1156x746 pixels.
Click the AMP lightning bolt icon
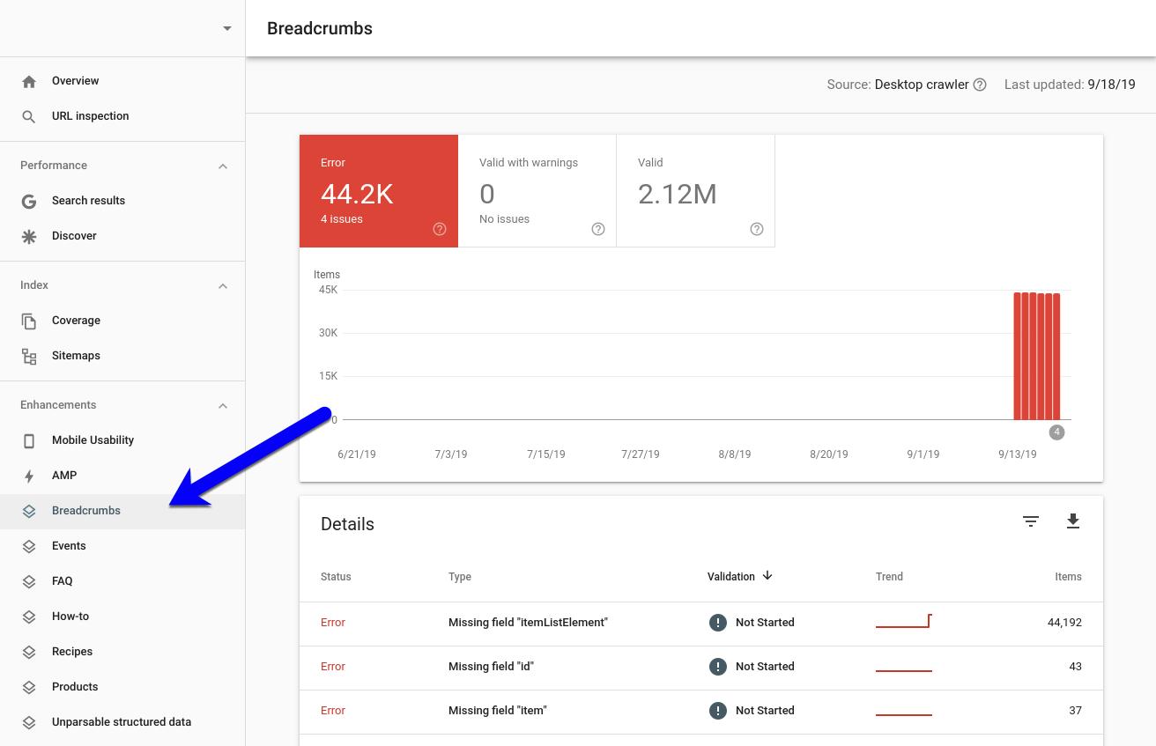pos(29,475)
